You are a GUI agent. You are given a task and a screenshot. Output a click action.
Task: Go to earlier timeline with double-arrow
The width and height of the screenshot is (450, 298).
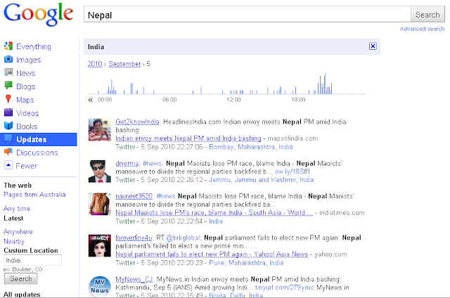[91, 100]
